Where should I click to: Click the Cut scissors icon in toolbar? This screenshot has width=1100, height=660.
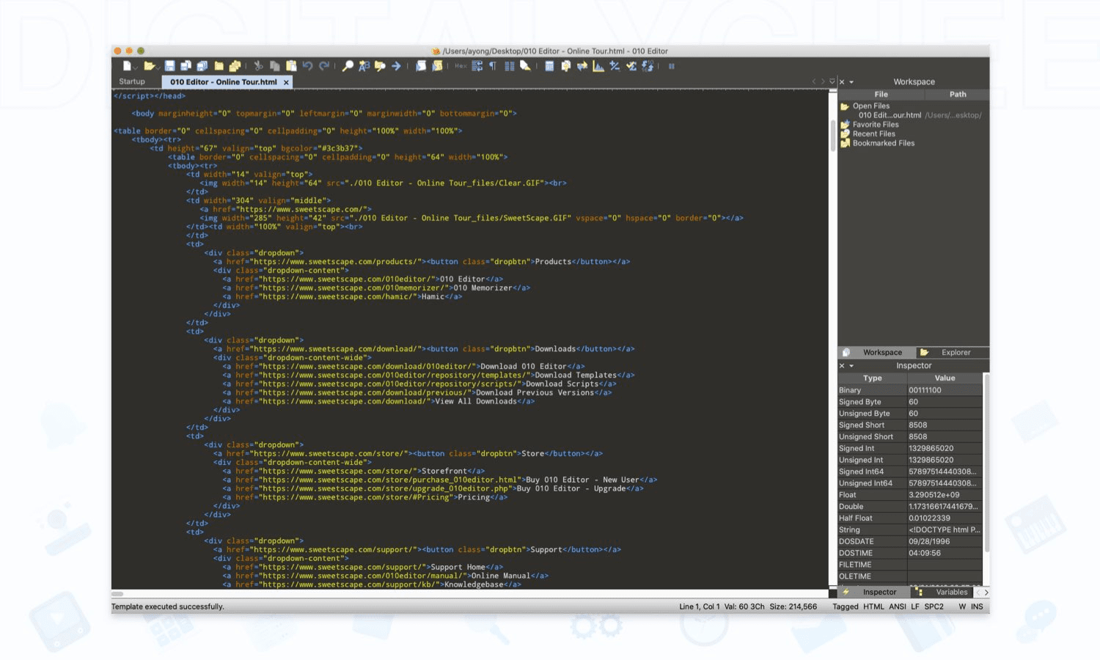point(258,66)
